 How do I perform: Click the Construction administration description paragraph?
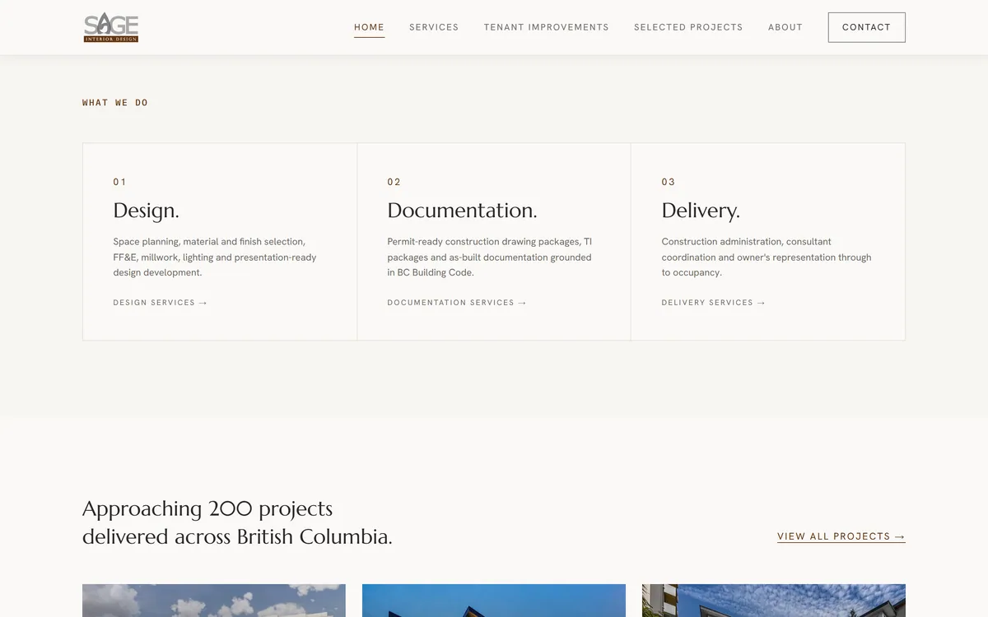767,257
